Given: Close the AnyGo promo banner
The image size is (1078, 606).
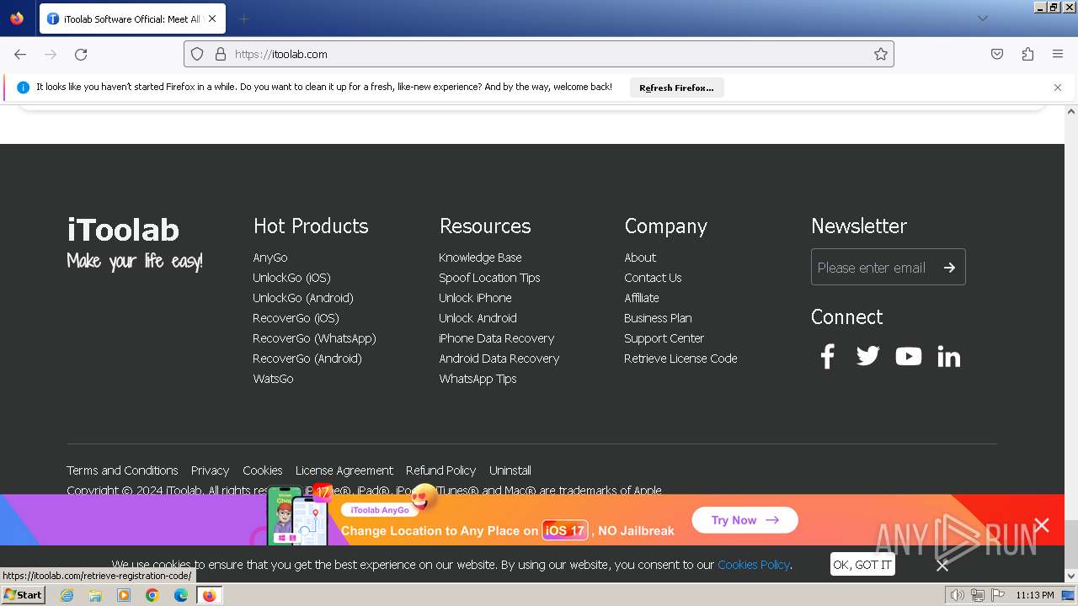Looking at the screenshot, I should 1042,525.
